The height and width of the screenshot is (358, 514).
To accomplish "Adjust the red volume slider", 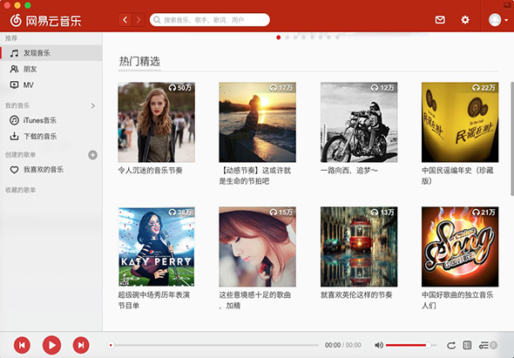I will 411,345.
